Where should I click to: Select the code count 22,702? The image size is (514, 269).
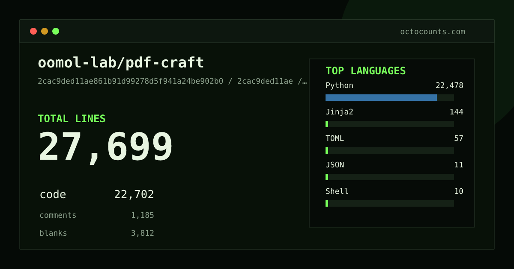click(134, 195)
